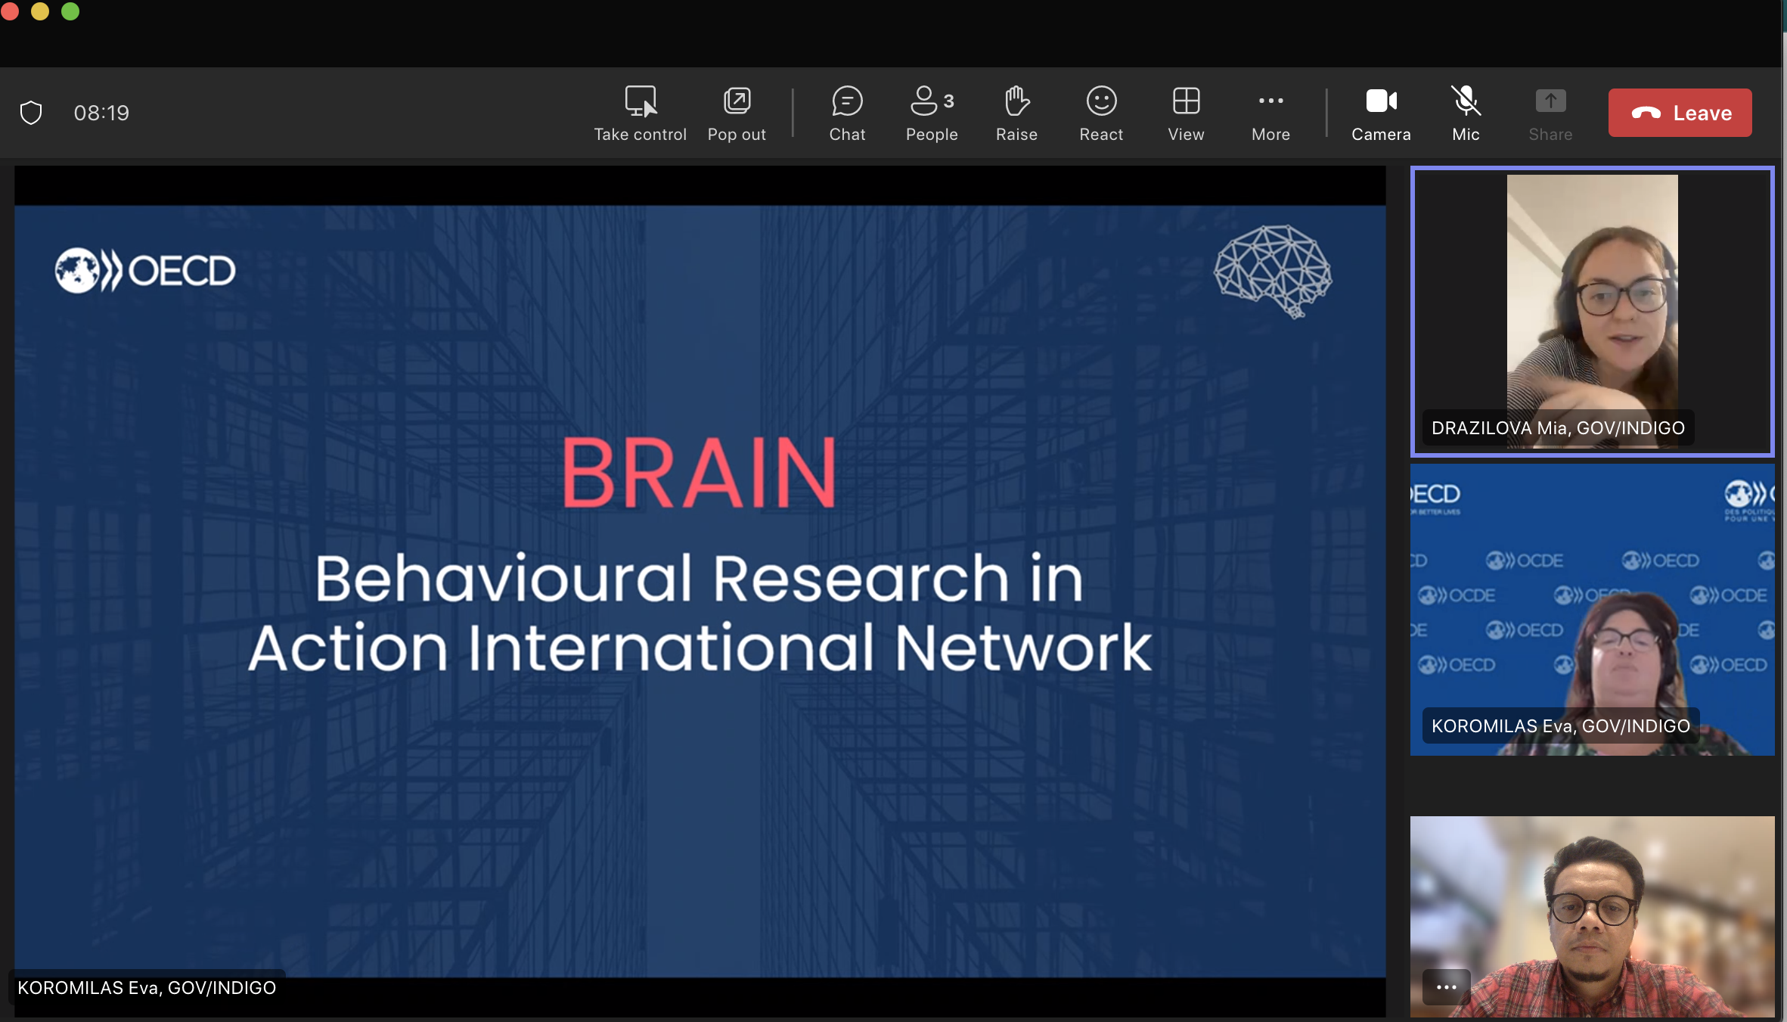Image resolution: width=1787 pixels, height=1022 pixels.
Task: Click the shield security icon
Action: click(31, 113)
